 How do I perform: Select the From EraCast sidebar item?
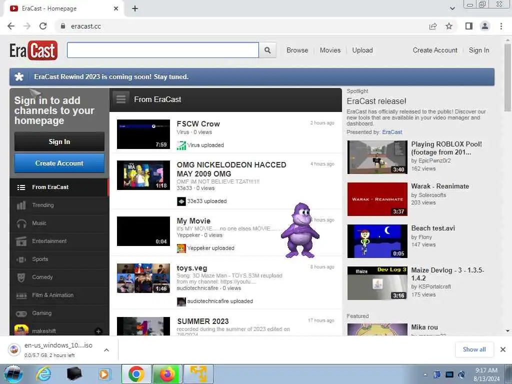click(x=59, y=187)
